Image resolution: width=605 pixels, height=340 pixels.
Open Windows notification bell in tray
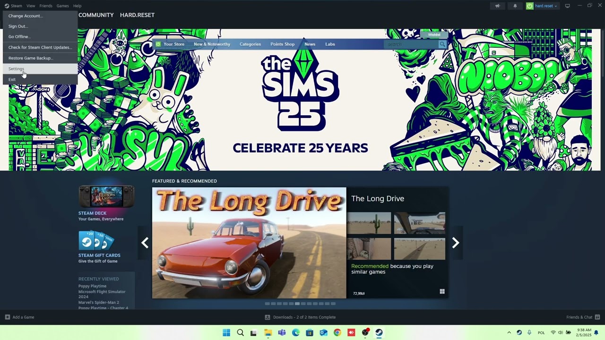pyautogui.click(x=596, y=332)
